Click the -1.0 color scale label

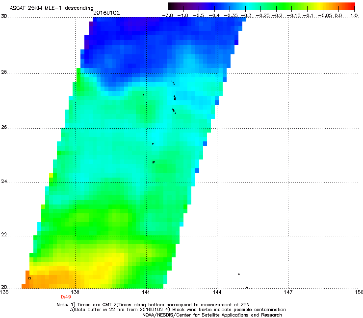[x=183, y=16]
